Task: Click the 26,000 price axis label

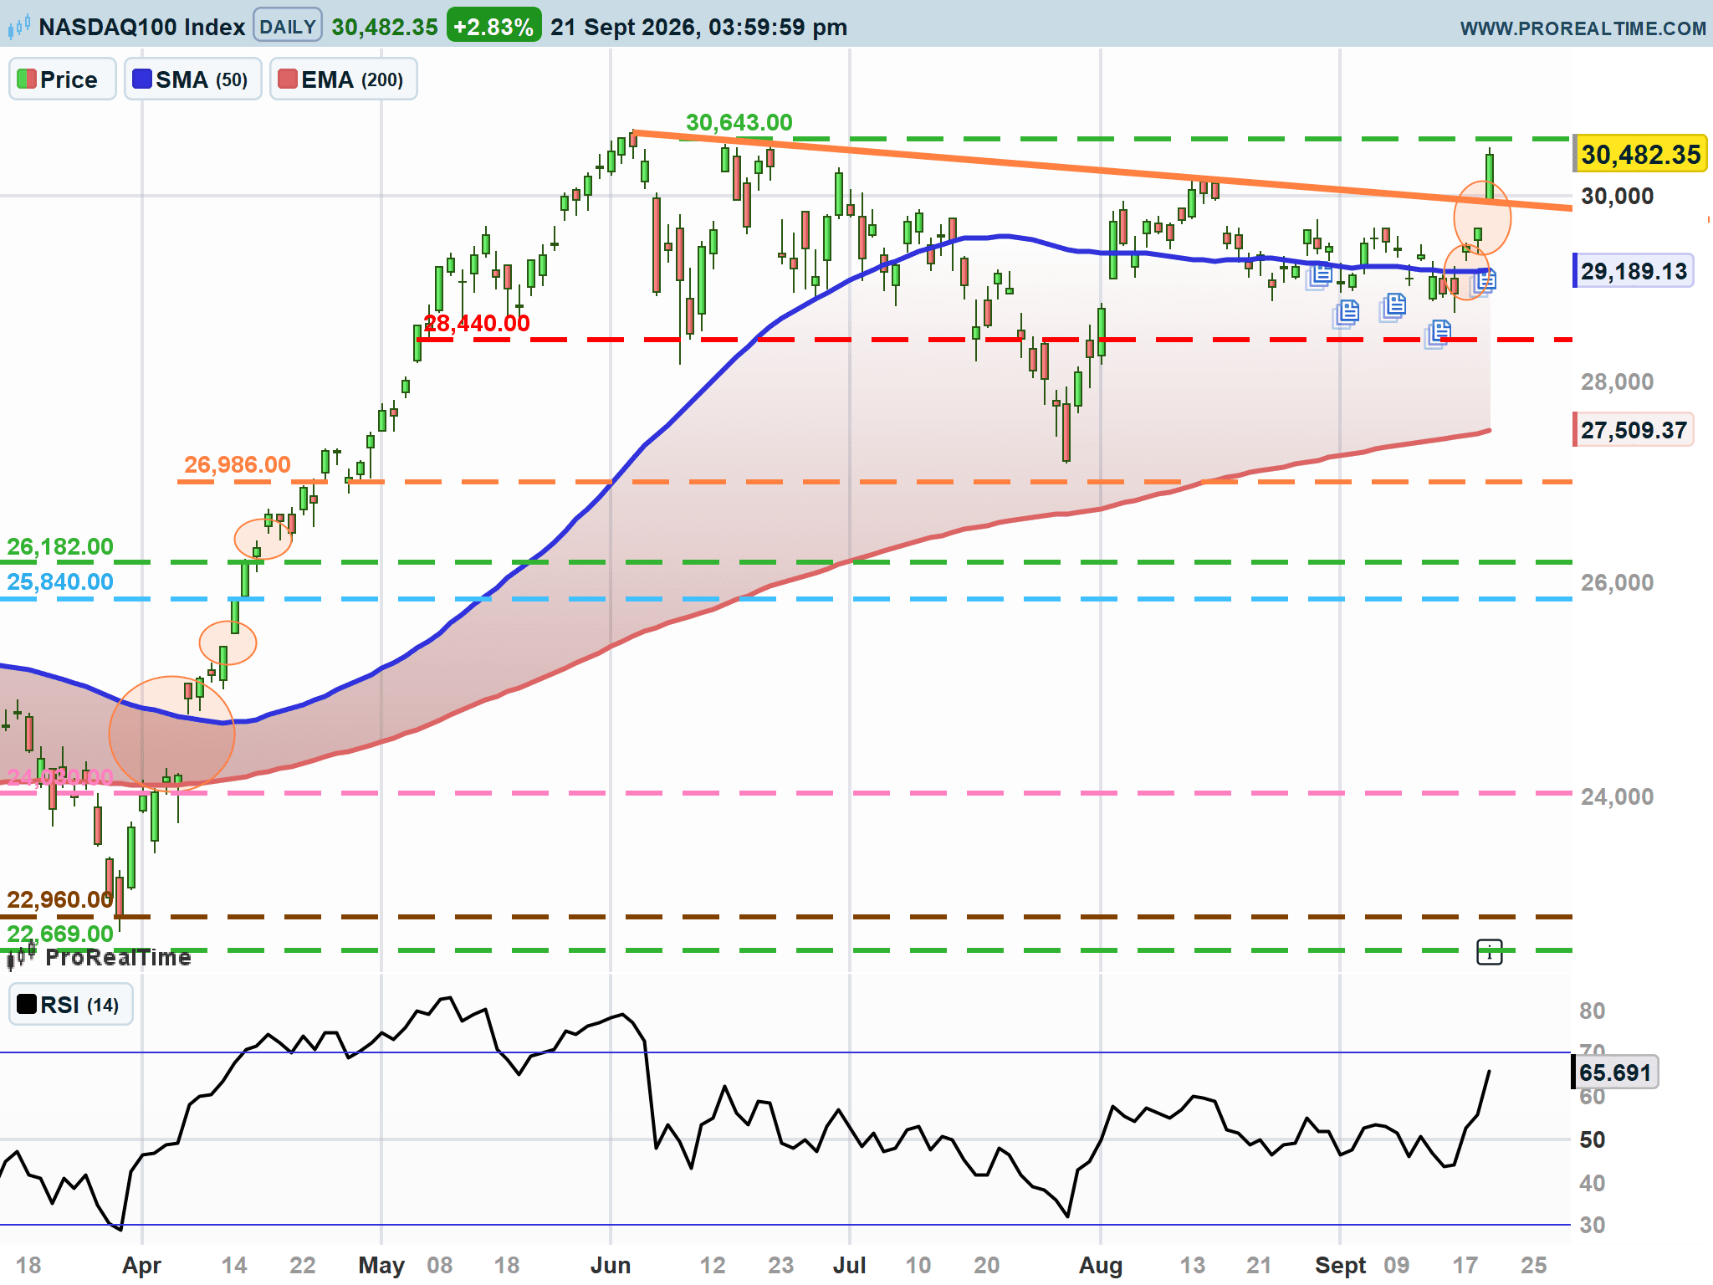Action: (x=1617, y=583)
